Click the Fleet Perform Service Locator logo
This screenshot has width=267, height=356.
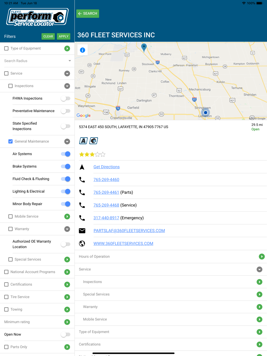coord(37,17)
